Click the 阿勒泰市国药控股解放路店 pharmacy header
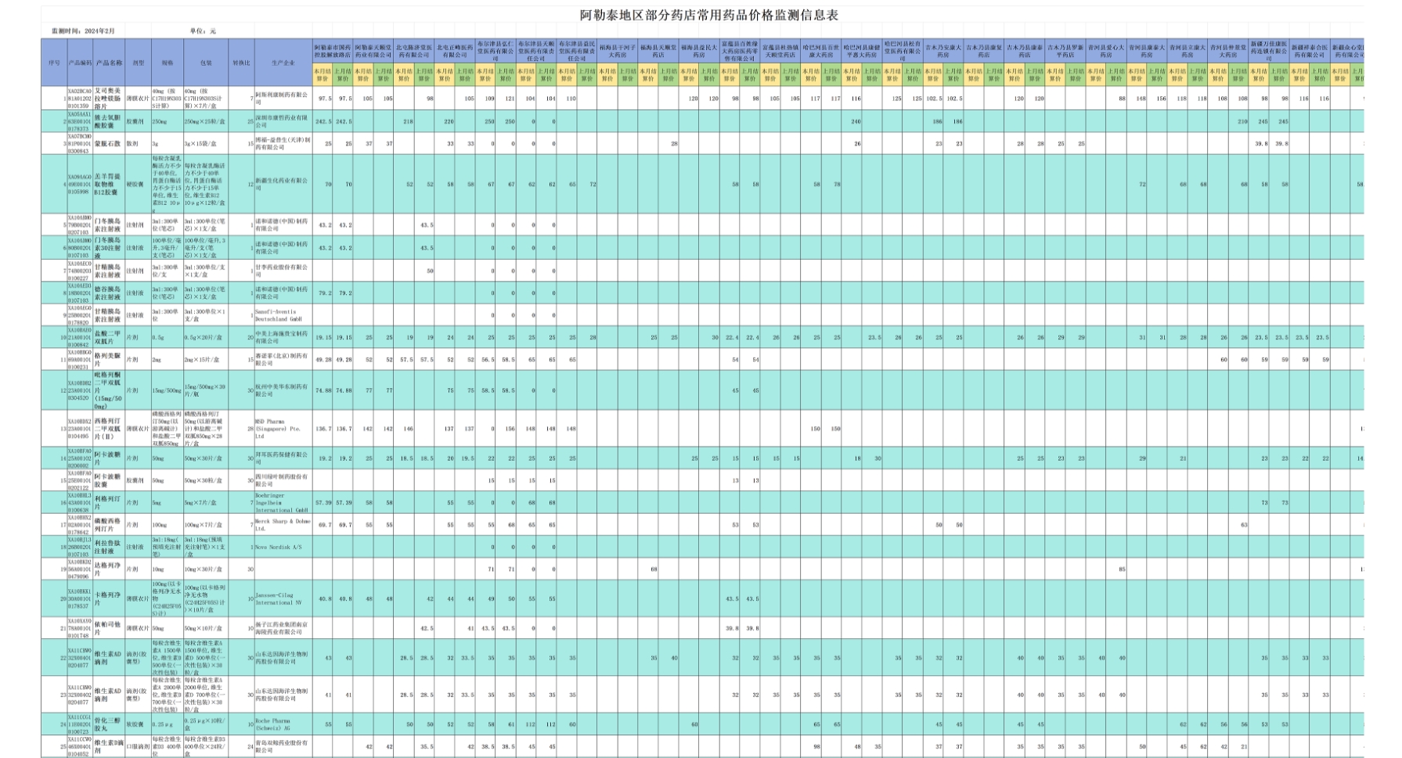Screen dimensions: 1402x758 (x=333, y=52)
